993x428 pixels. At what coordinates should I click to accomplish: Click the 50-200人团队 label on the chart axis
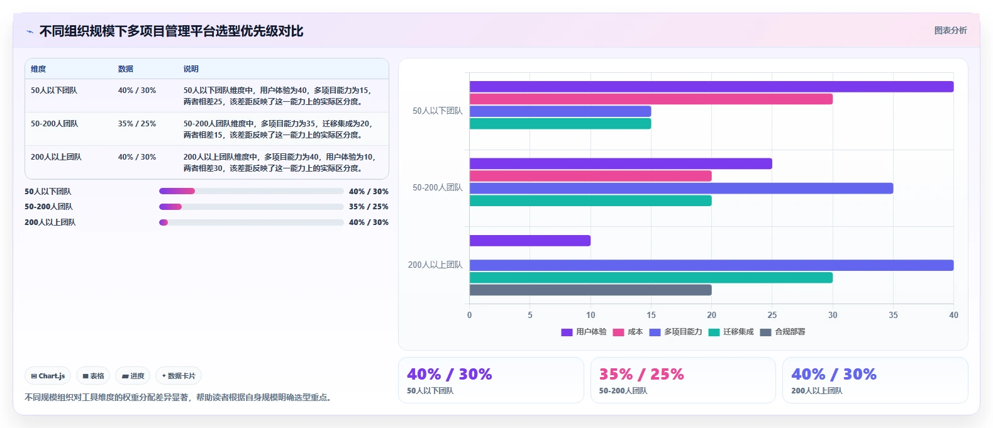(437, 188)
